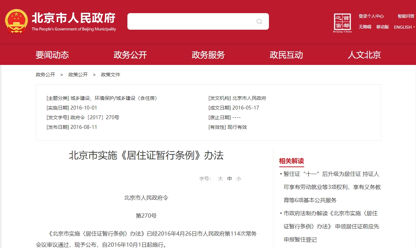This screenshot has height=248, width=416.
Task: Set font size to 小
Action: click(239, 179)
